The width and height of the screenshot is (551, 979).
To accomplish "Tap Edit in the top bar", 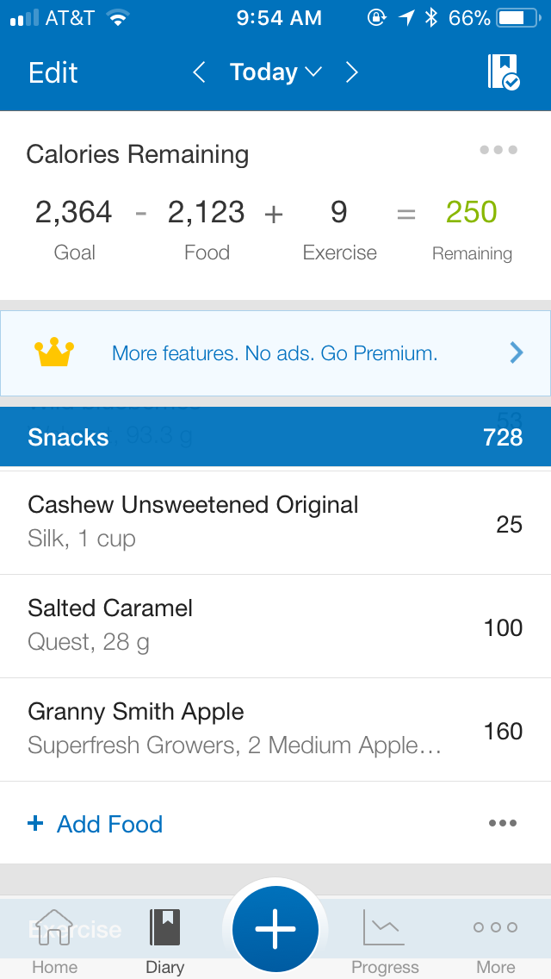I will (53, 72).
